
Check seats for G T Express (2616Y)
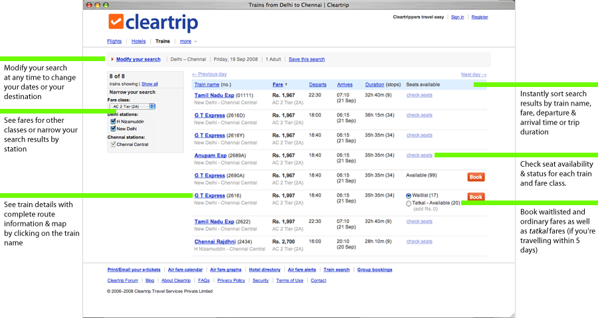[419, 135]
